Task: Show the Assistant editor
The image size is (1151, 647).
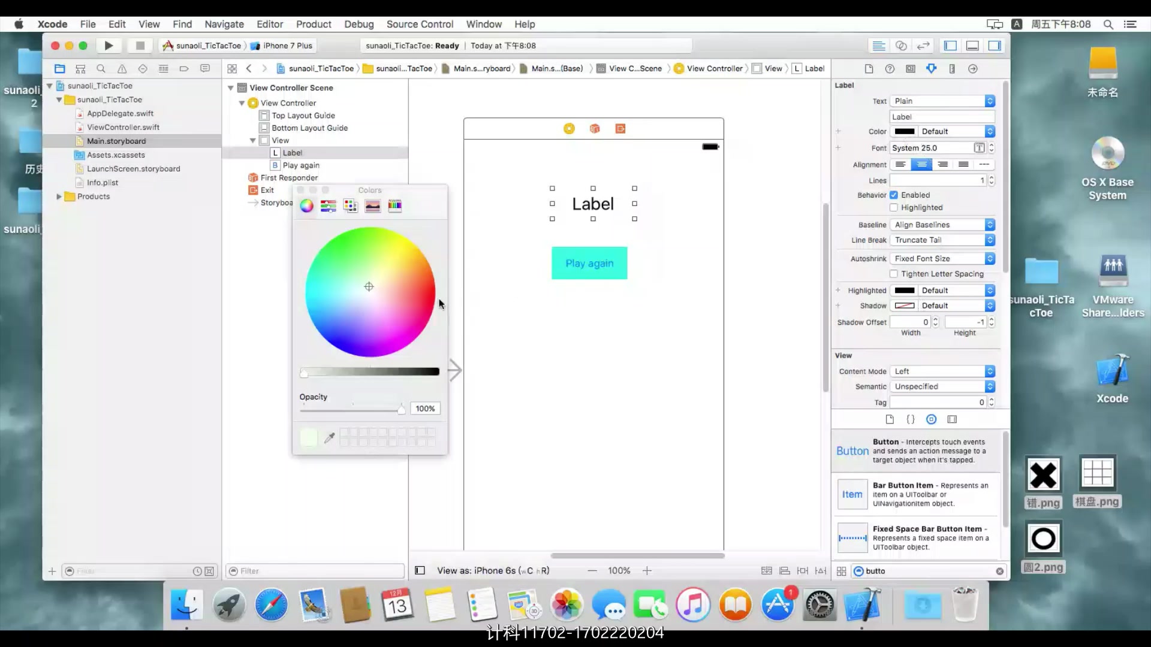Action: [x=901, y=46]
